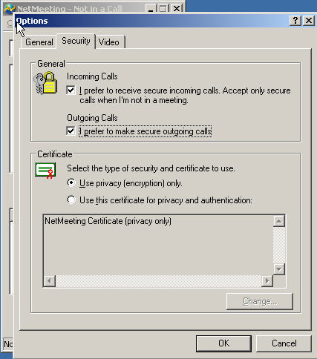
Task: Click certificate list scroll down arrow
Action: 279,269
